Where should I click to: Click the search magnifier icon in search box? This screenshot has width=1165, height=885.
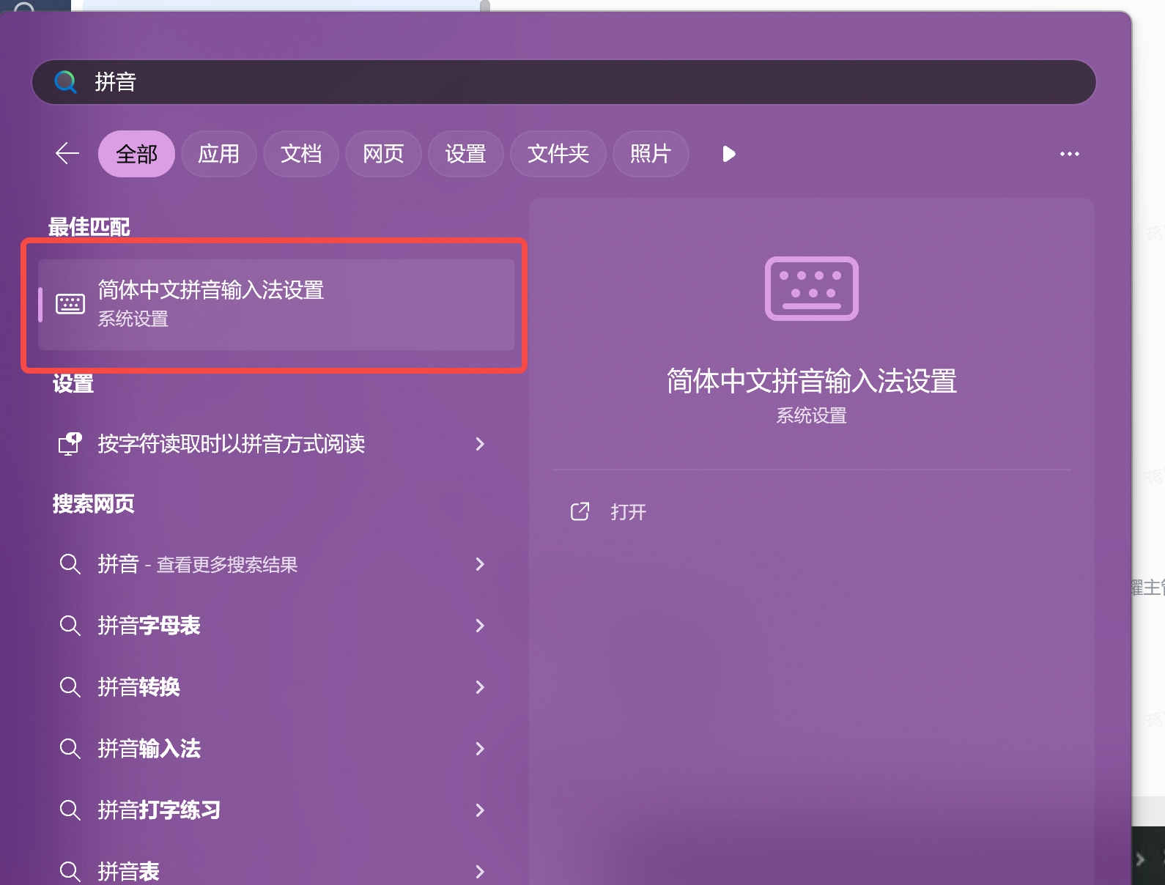click(x=65, y=82)
